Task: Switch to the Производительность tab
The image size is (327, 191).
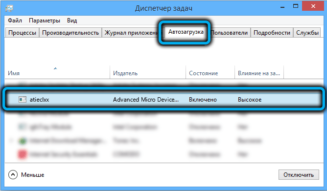Action: (70, 33)
